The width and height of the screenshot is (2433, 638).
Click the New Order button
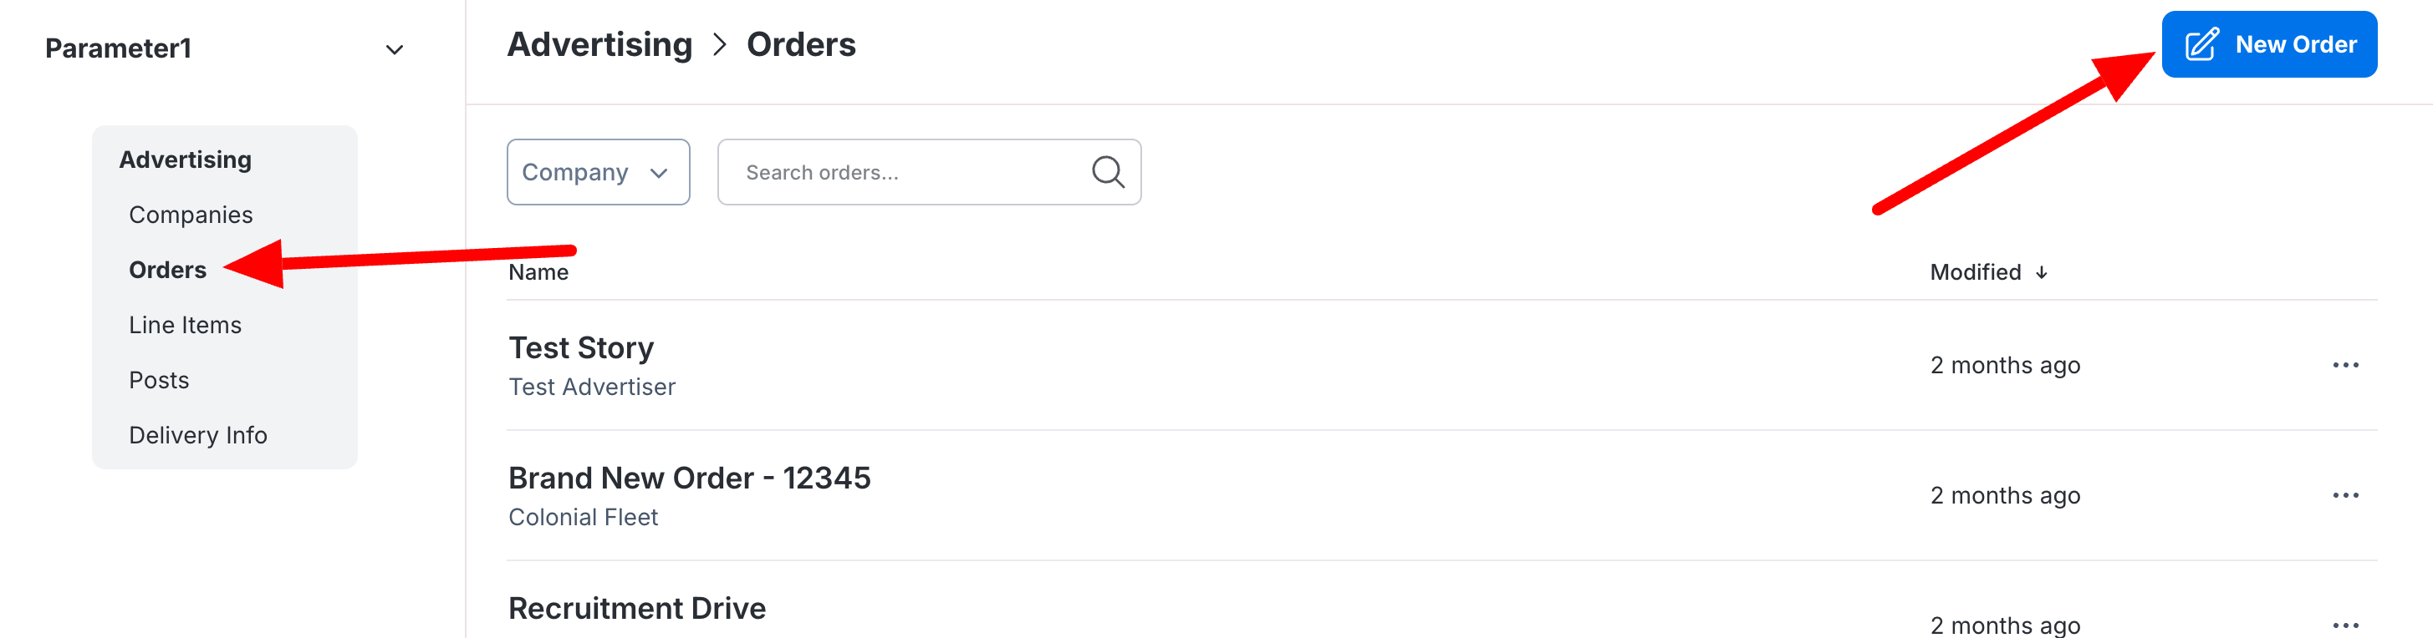pyautogui.click(x=2268, y=44)
